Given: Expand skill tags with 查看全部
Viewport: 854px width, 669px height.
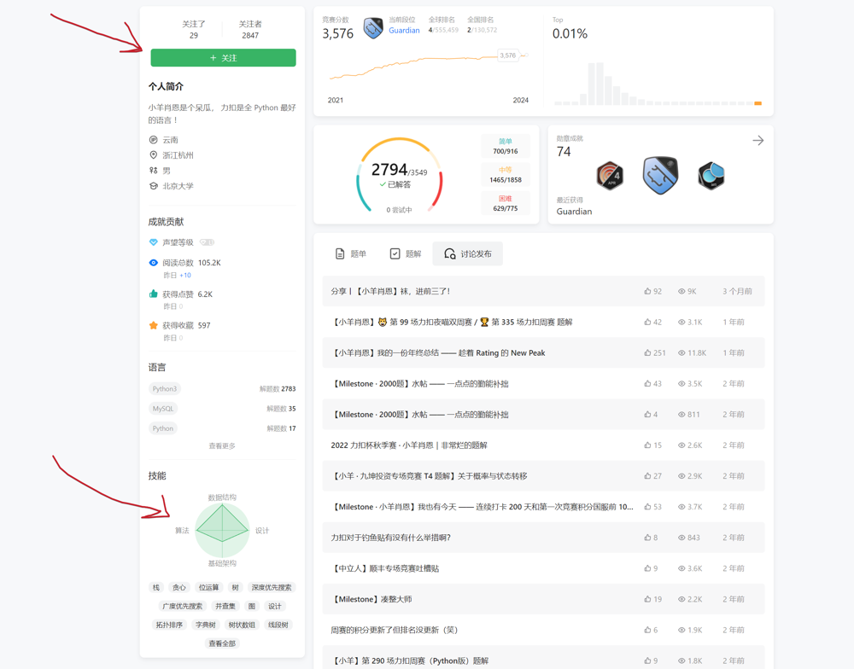Looking at the screenshot, I should tap(222, 643).
